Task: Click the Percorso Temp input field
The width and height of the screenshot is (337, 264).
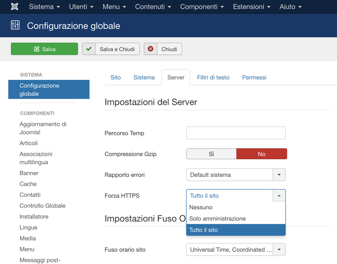Action: click(x=236, y=133)
